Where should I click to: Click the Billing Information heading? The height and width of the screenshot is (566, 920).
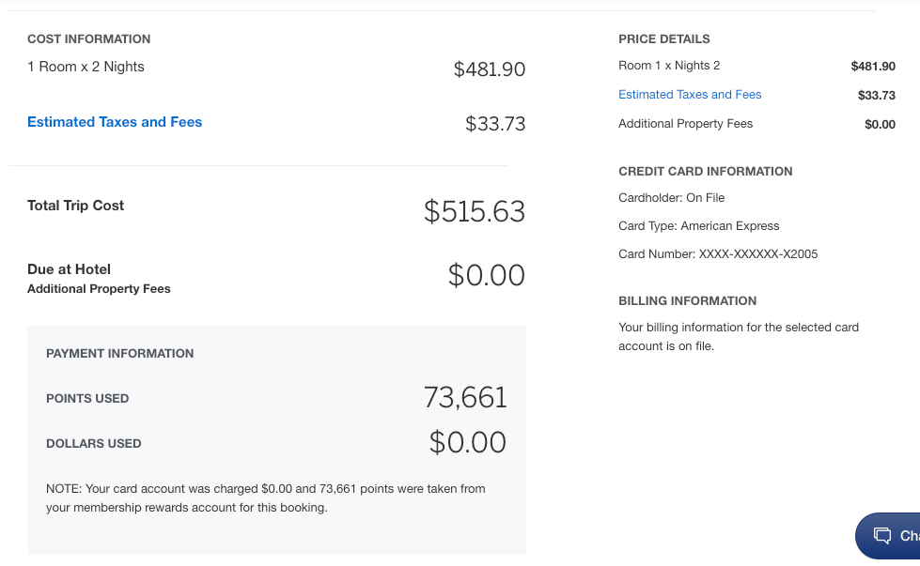pyautogui.click(x=687, y=301)
